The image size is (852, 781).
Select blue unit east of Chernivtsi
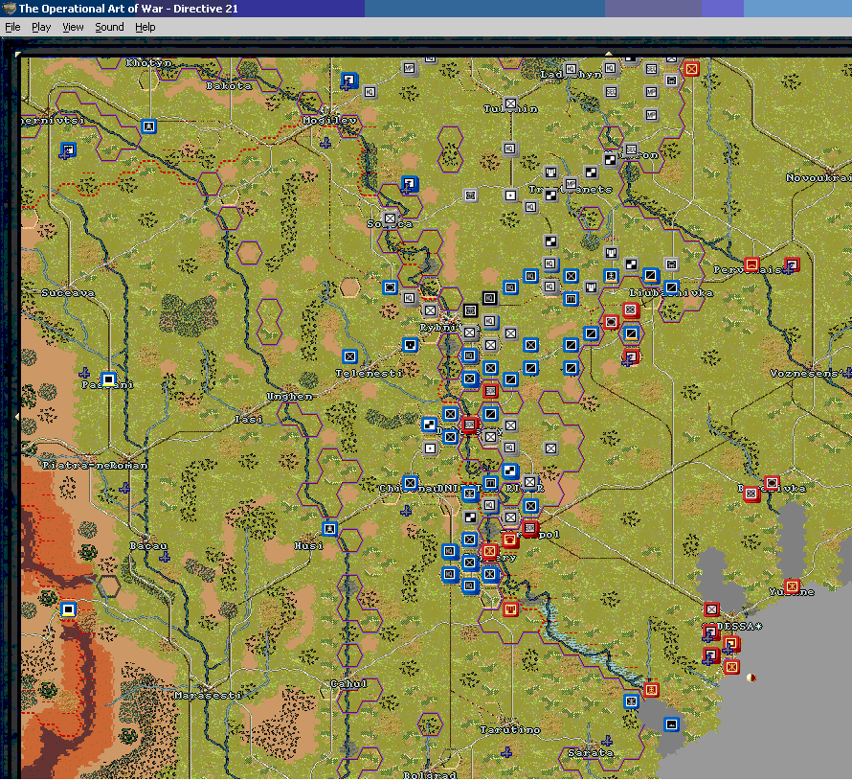pyautogui.click(x=148, y=126)
